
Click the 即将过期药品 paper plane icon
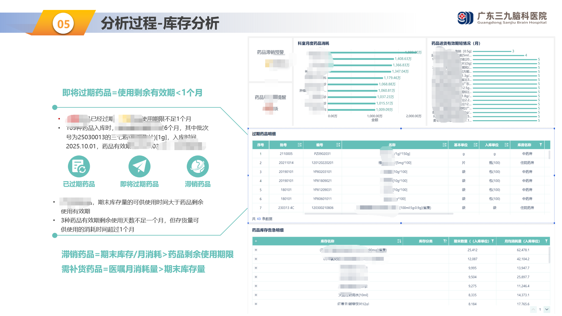(139, 166)
